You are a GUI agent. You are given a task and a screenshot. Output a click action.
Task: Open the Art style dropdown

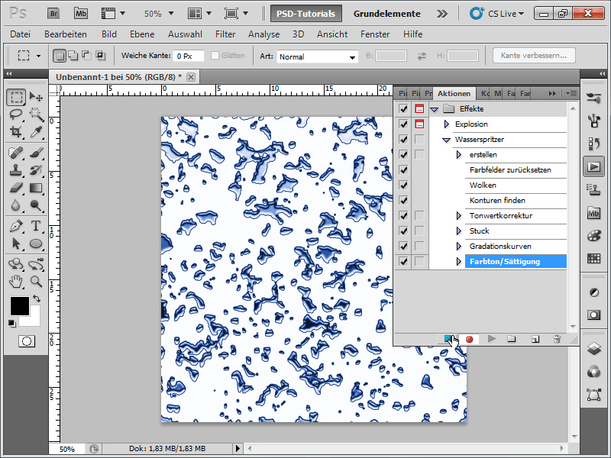pyautogui.click(x=317, y=56)
